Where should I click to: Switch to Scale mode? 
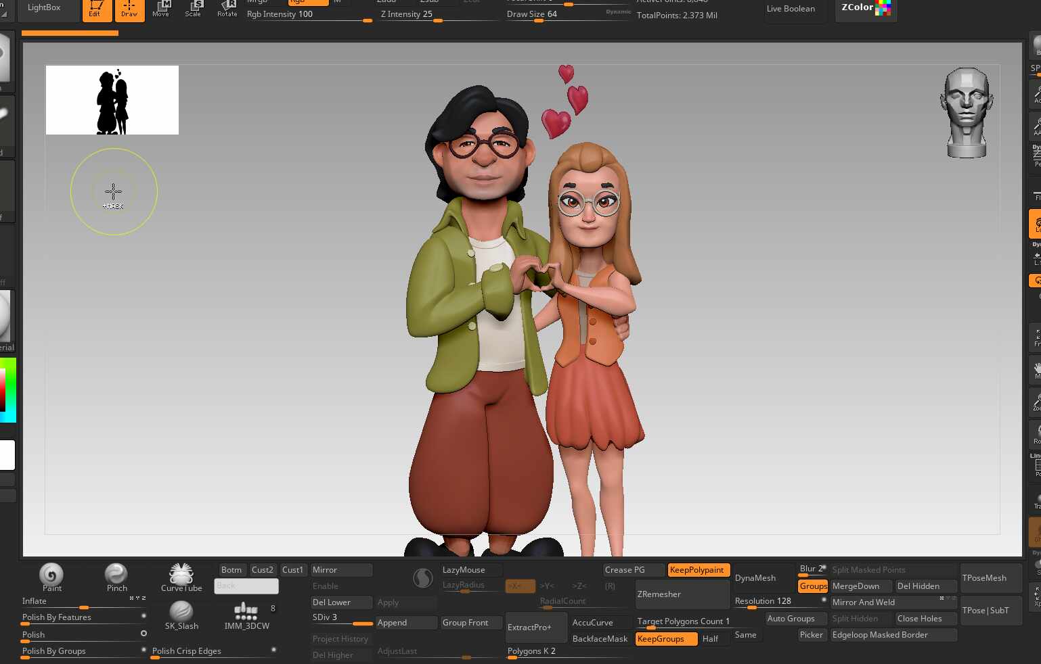(194, 9)
